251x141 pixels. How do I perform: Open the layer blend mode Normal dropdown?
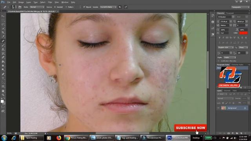click(x=225, y=98)
